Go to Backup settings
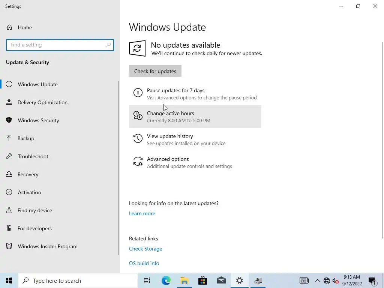Image resolution: width=384 pixels, height=288 pixels. click(x=59, y=138)
